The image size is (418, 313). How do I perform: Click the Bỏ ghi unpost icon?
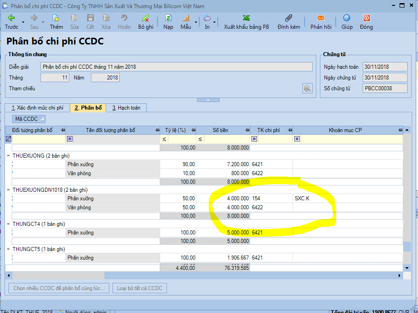[145, 18]
